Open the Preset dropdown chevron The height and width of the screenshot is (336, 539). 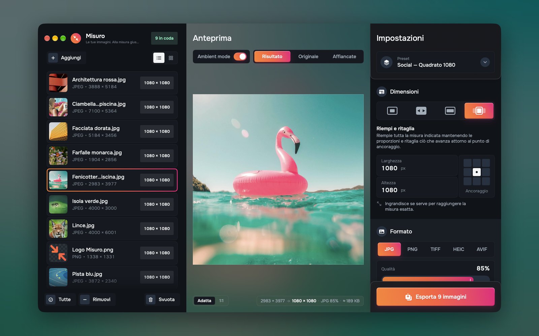tap(485, 62)
